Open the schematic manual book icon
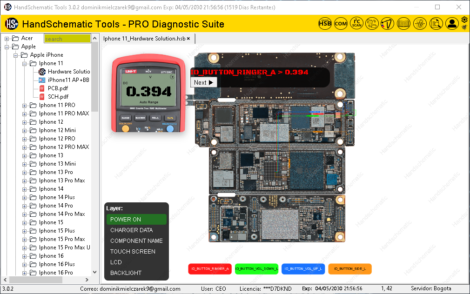 click(403, 23)
